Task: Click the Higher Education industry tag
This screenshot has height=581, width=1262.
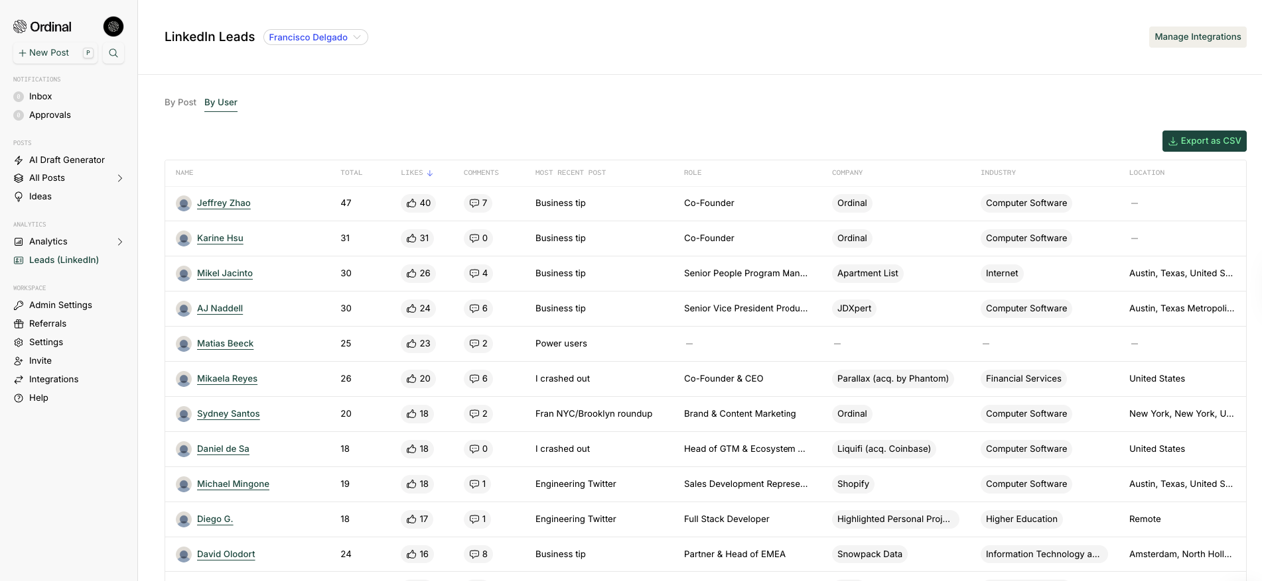Action: point(1021,519)
